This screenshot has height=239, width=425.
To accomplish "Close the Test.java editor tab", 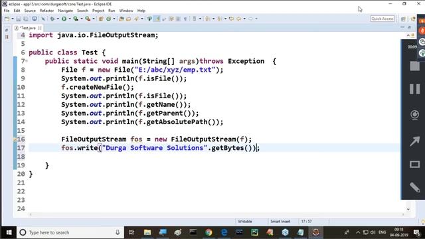I will pyautogui.click(x=40, y=28).
